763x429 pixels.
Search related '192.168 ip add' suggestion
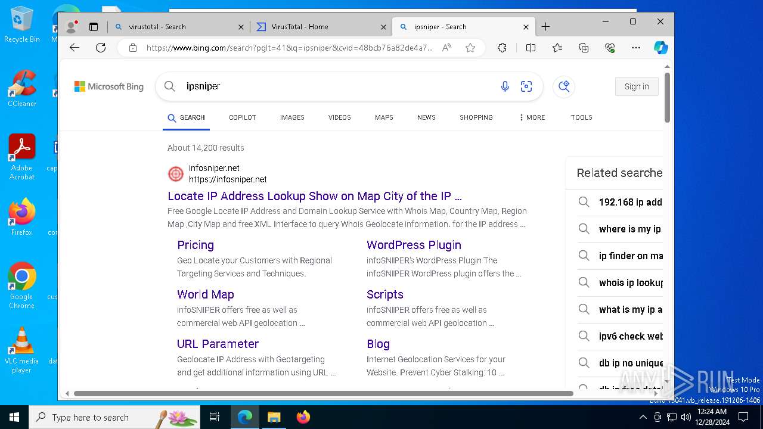[x=620, y=202]
